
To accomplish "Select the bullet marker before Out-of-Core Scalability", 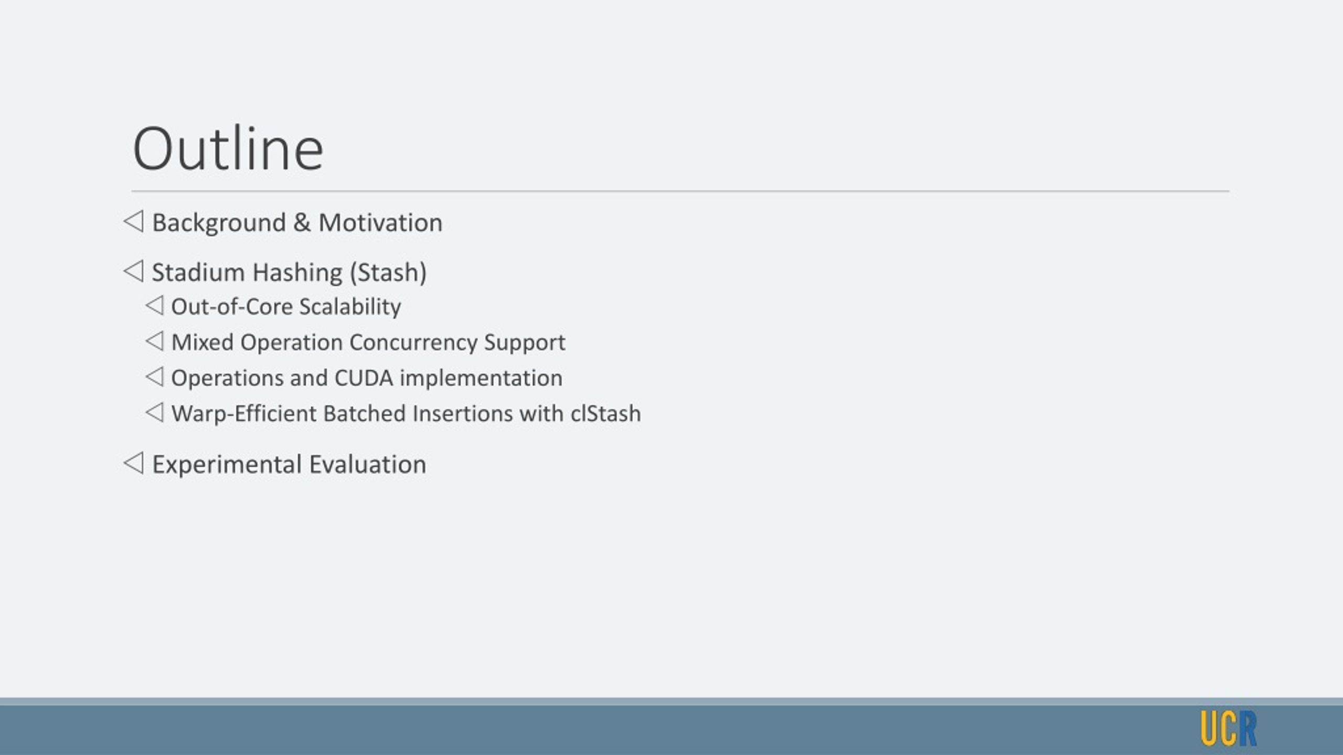I will click(x=154, y=305).
